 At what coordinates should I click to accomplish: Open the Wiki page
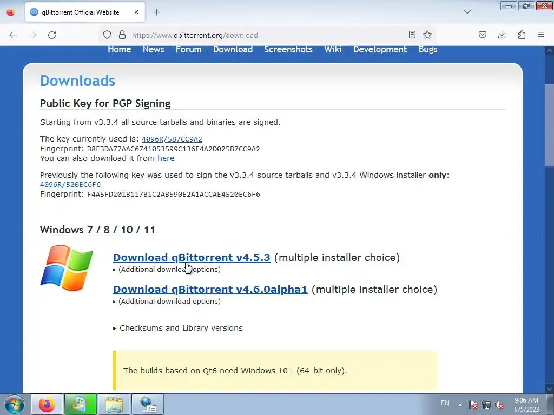tap(333, 49)
